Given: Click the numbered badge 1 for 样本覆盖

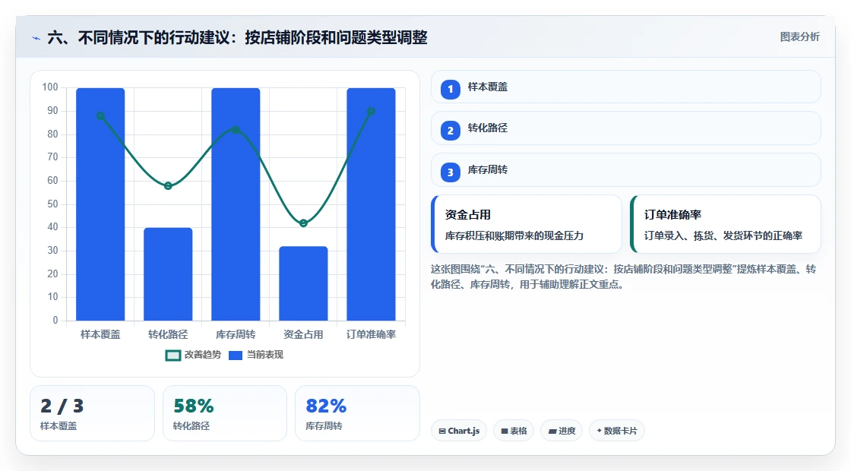Looking at the screenshot, I should tap(451, 89).
